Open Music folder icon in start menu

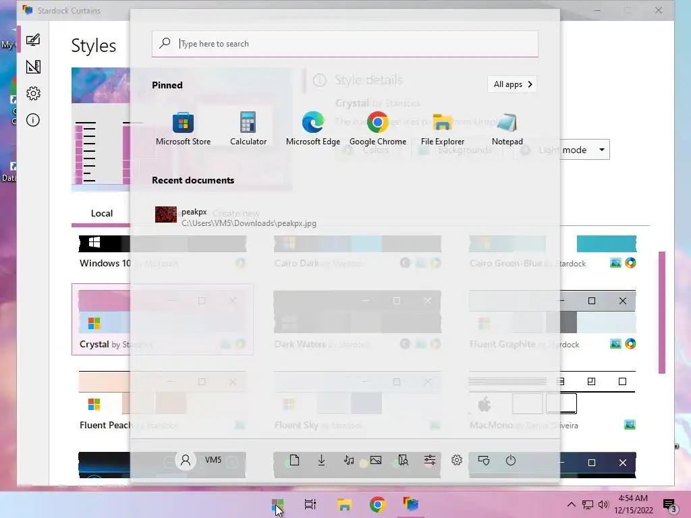tap(349, 460)
